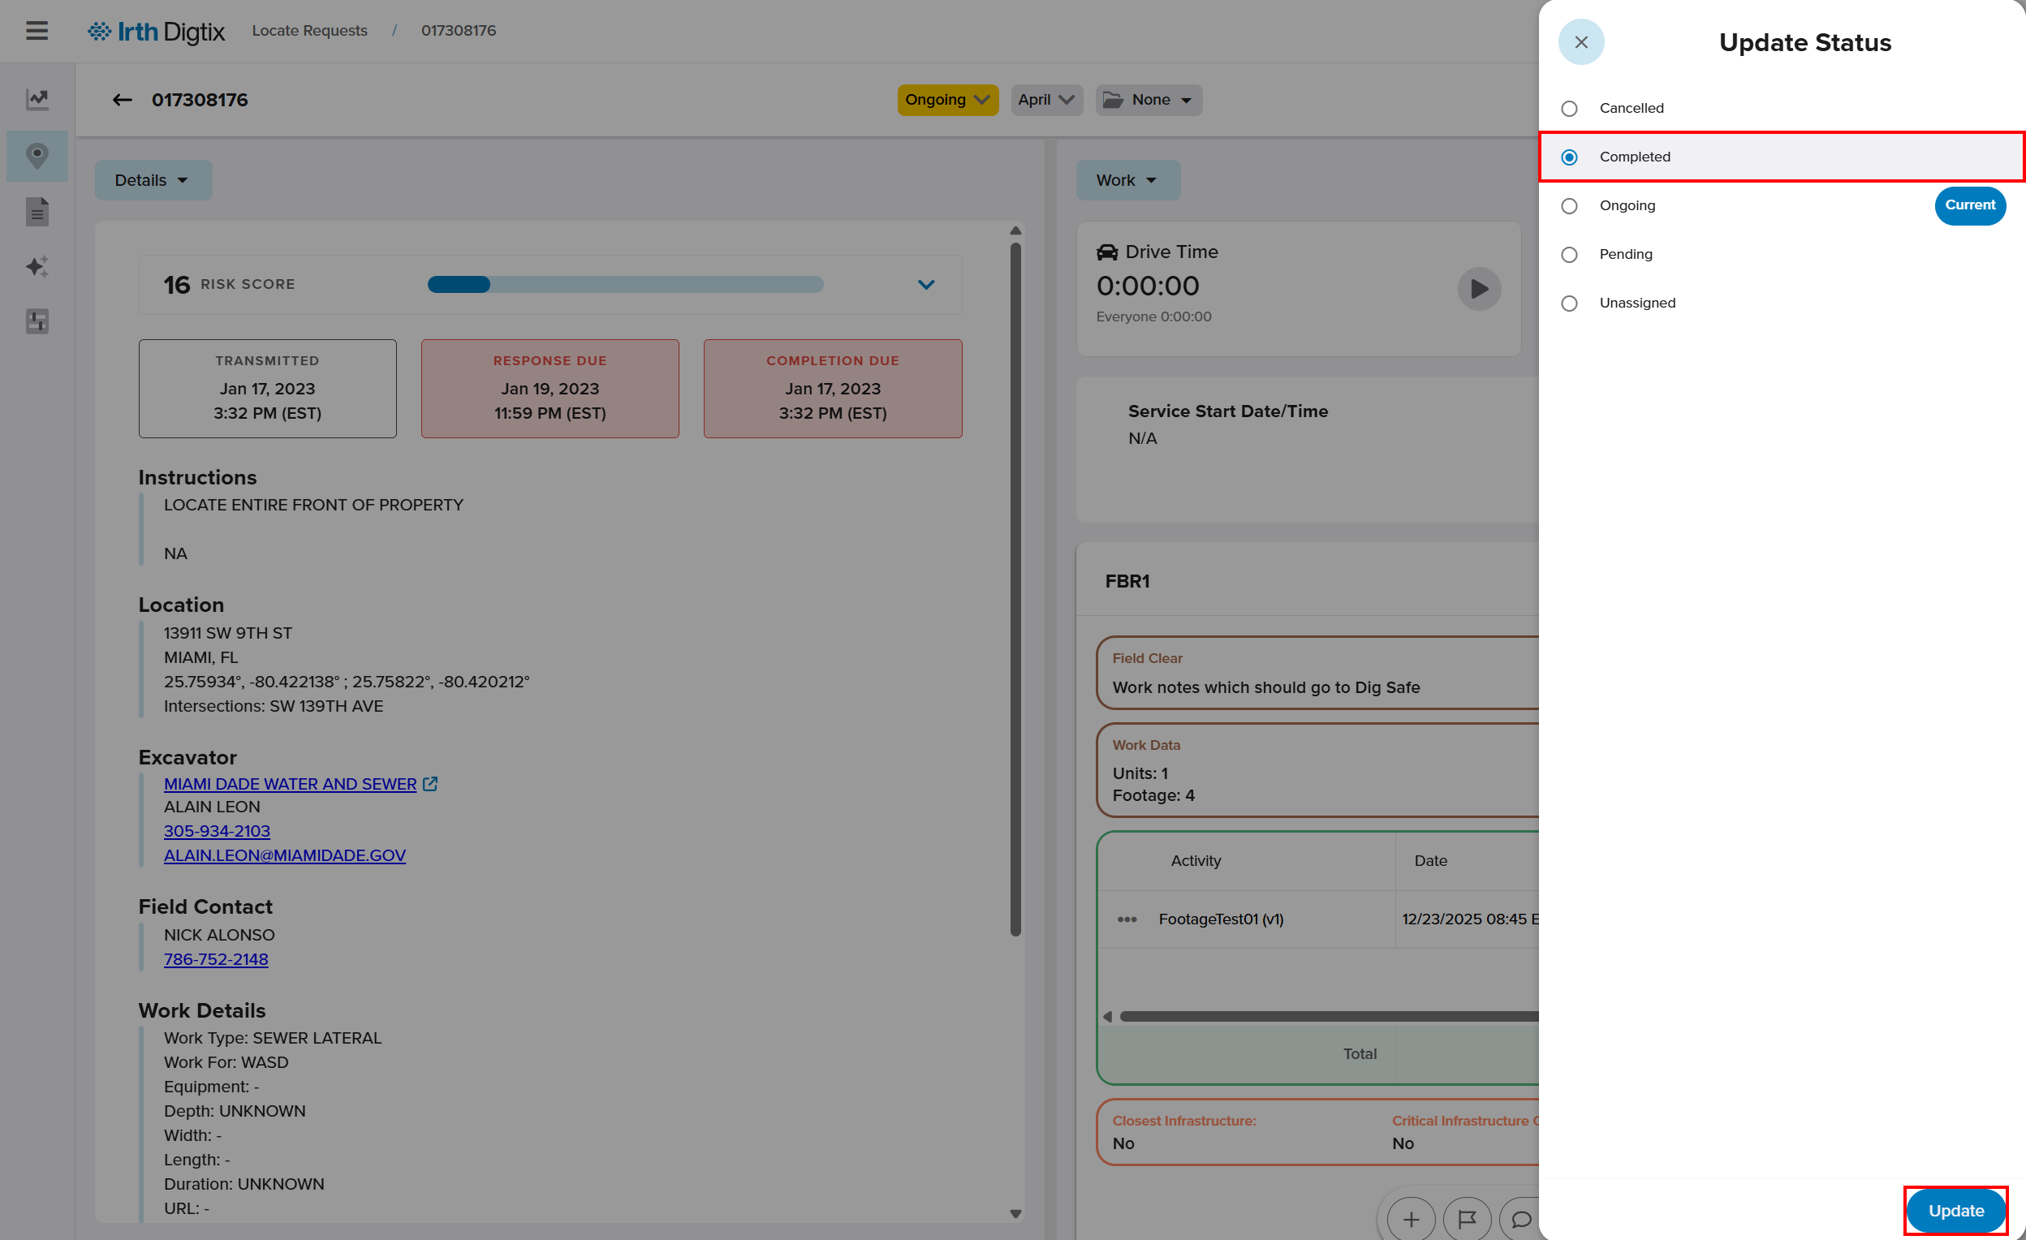Open the Work dropdown menu
This screenshot has height=1240, width=2026.
[1127, 180]
